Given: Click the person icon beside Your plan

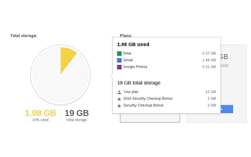Looking at the screenshot, I should coord(119,92).
